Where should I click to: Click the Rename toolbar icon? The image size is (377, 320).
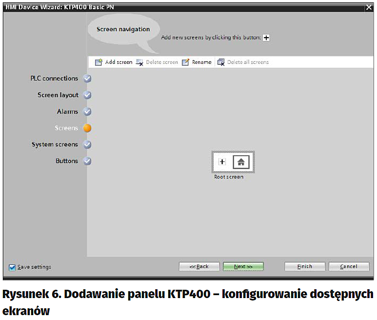coord(186,62)
